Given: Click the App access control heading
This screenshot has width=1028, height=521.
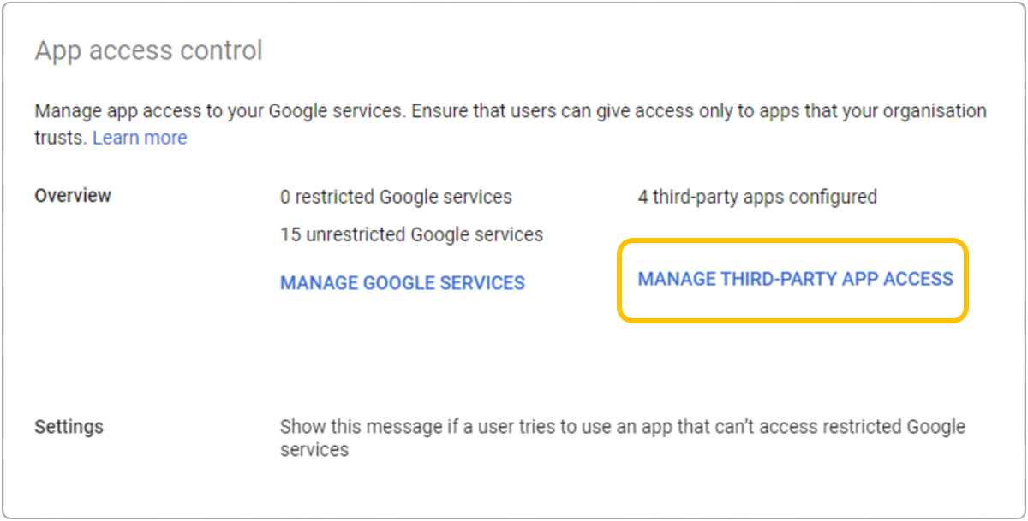Looking at the screenshot, I should [148, 50].
